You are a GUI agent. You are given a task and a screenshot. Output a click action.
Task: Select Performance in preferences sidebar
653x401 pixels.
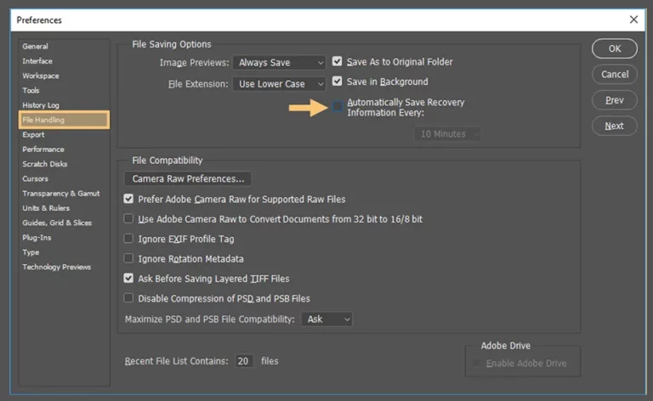[x=43, y=149]
